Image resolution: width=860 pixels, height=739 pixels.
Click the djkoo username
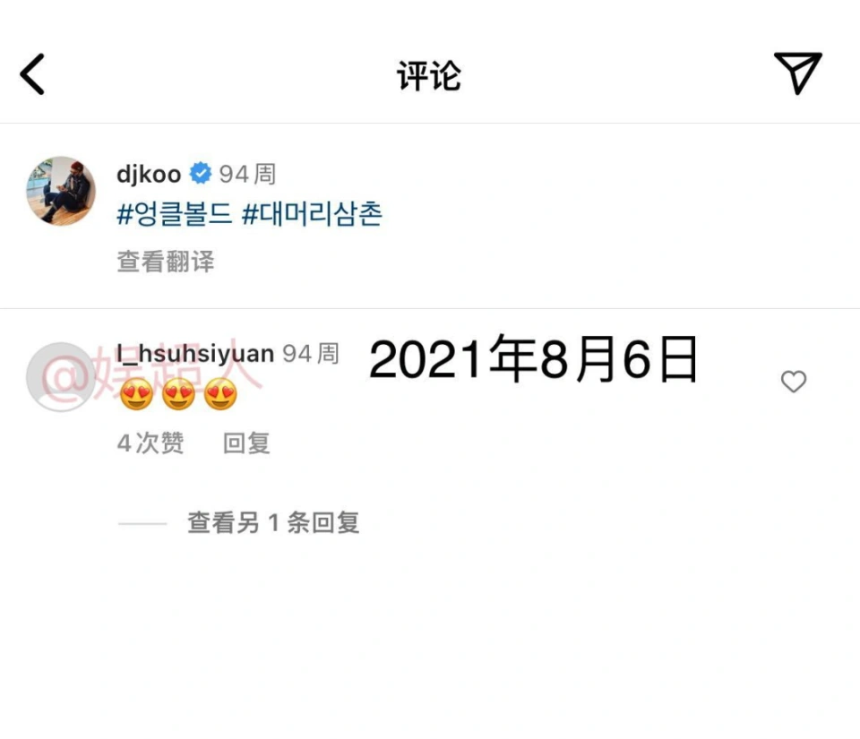click(x=149, y=175)
